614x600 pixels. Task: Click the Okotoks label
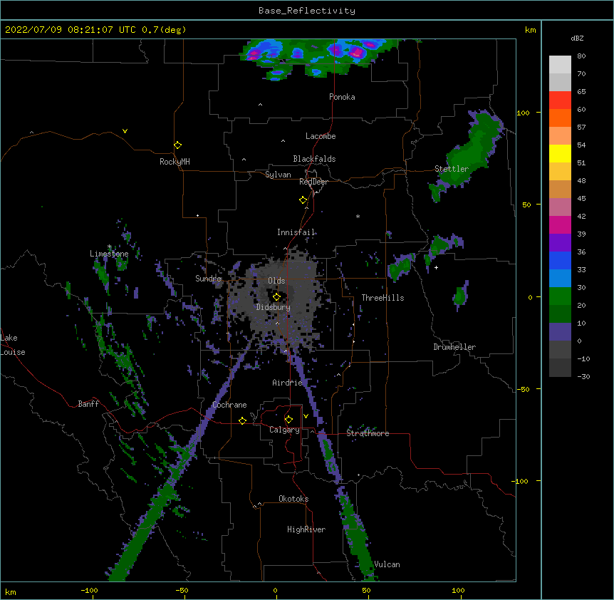pos(293,499)
